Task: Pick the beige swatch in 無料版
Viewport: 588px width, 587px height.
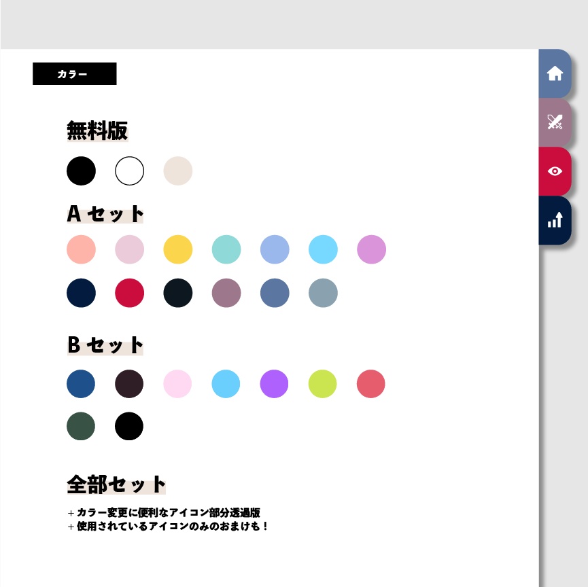Action: pos(177,171)
